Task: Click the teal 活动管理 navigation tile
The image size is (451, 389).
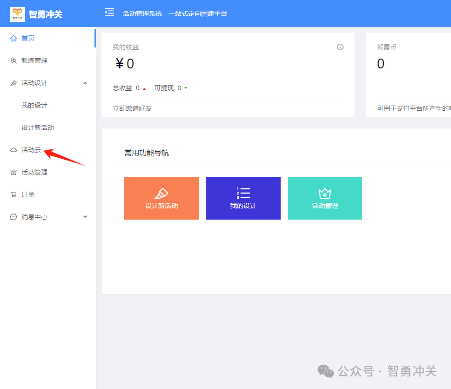Action: (x=325, y=198)
